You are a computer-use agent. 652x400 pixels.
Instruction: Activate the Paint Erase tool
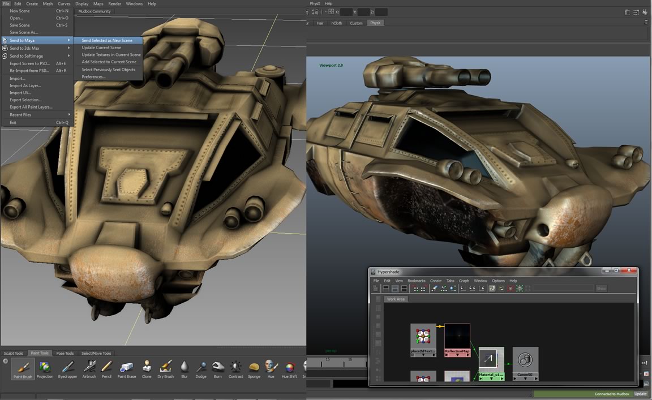[x=126, y=369]
